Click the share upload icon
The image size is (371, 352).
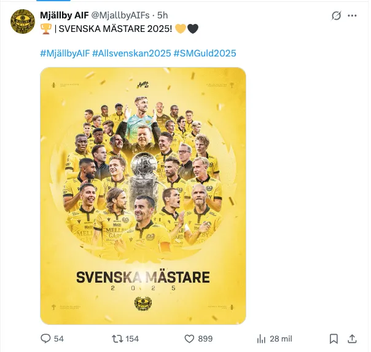(352, 338)
